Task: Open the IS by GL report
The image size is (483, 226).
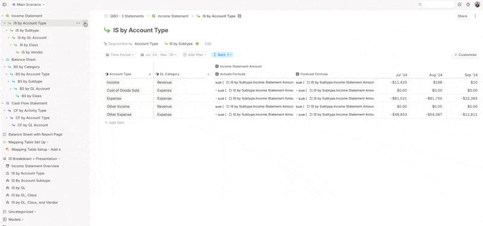Action: point(18,188)
